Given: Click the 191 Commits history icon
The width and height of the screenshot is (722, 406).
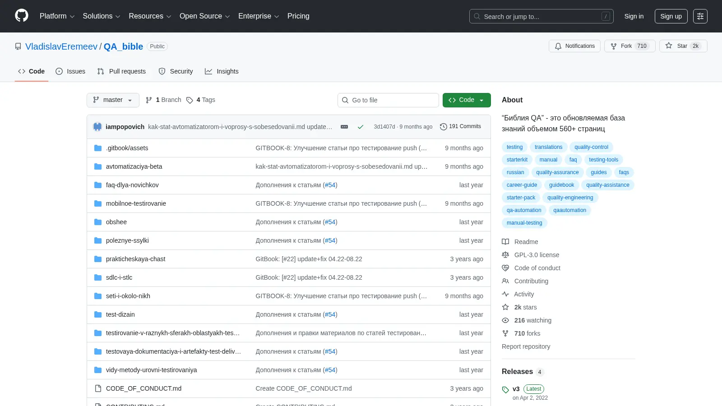Looking at the screenshot, I should pos(444,127).
